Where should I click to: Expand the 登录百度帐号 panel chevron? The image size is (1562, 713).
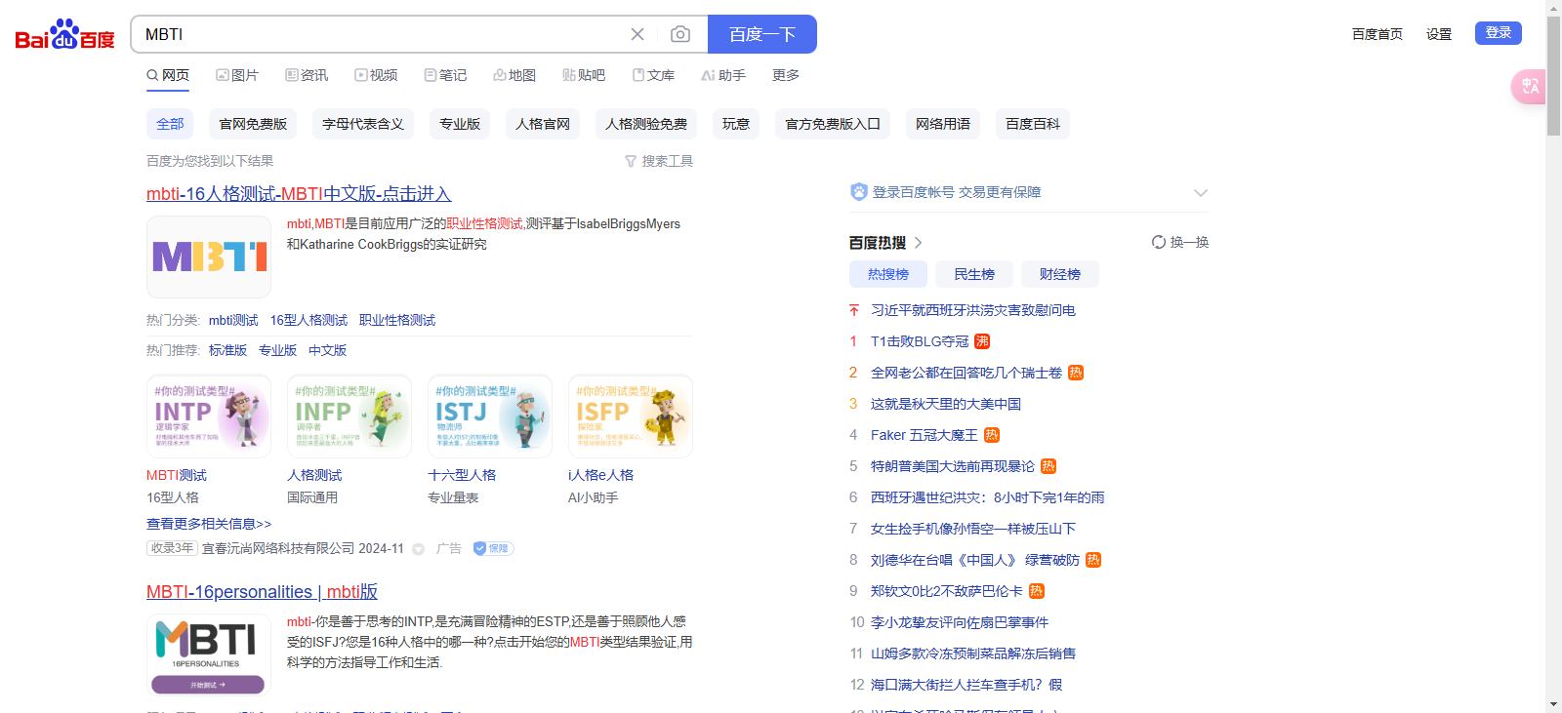point(1201,192)
